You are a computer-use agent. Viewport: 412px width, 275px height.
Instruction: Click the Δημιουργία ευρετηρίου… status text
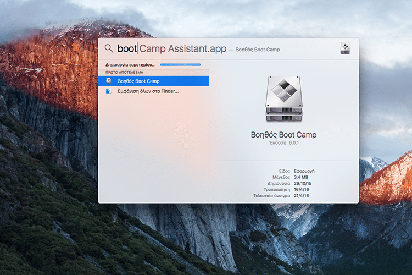[130, 65]
